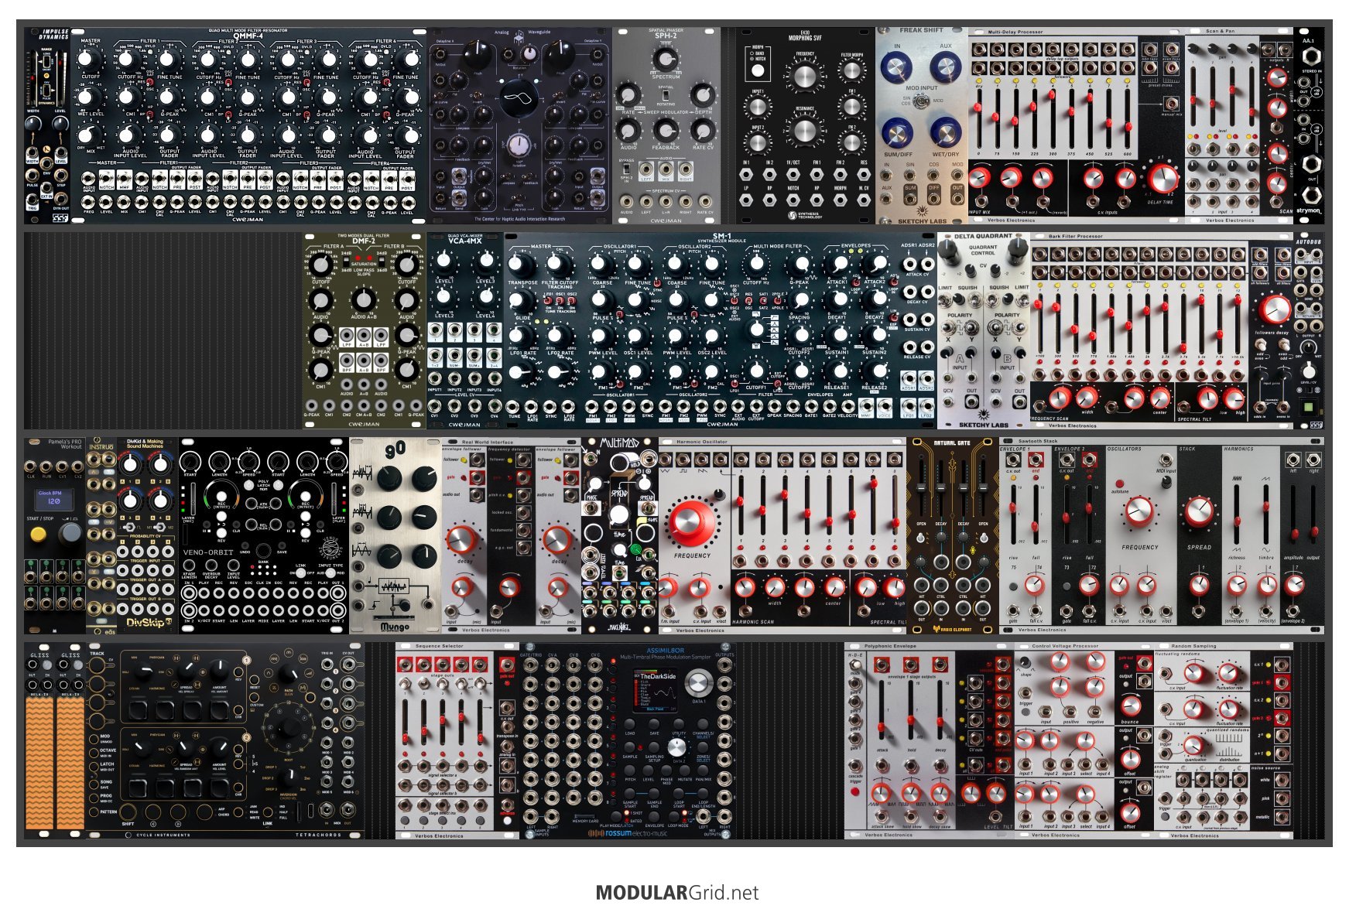Open the MODULARGrid.net link
This screenshot has width=1356, height=909.
(677, 892)
